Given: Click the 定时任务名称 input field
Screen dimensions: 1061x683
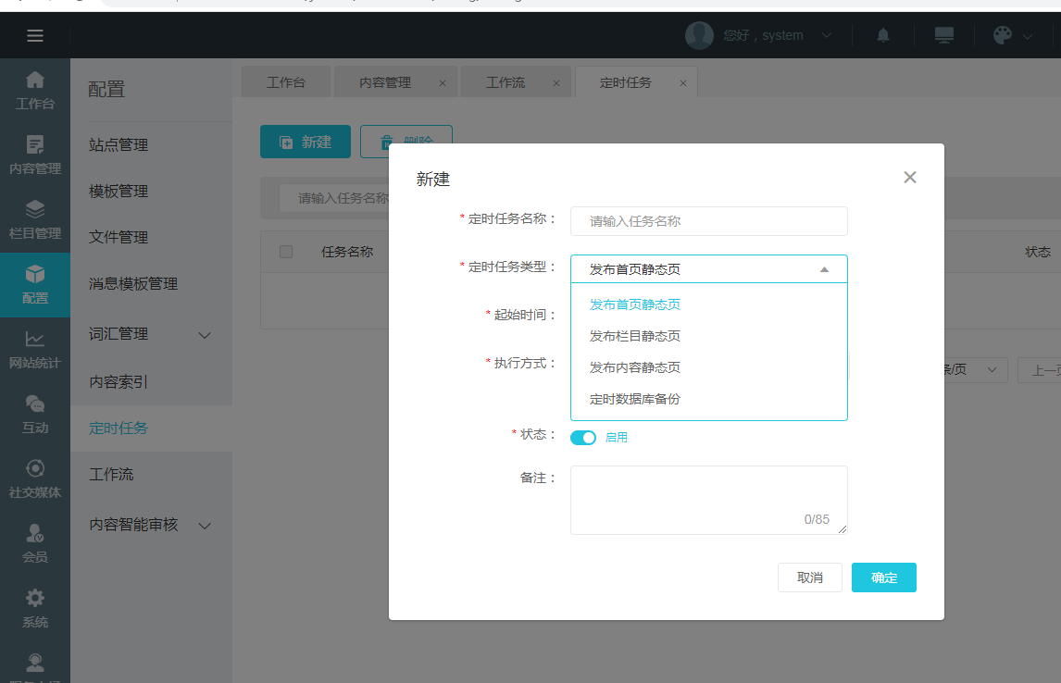Looking at the screenshot, I should click(708, 221).
